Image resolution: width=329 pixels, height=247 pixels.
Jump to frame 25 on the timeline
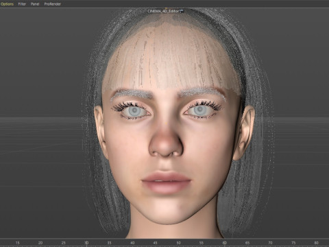click(x=63, y=243)
